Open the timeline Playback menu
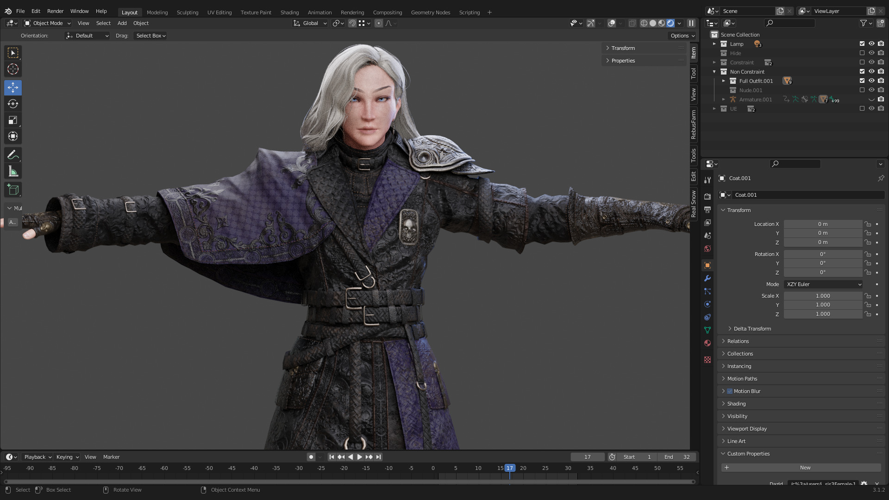889x500 pixels. (38, 457)
